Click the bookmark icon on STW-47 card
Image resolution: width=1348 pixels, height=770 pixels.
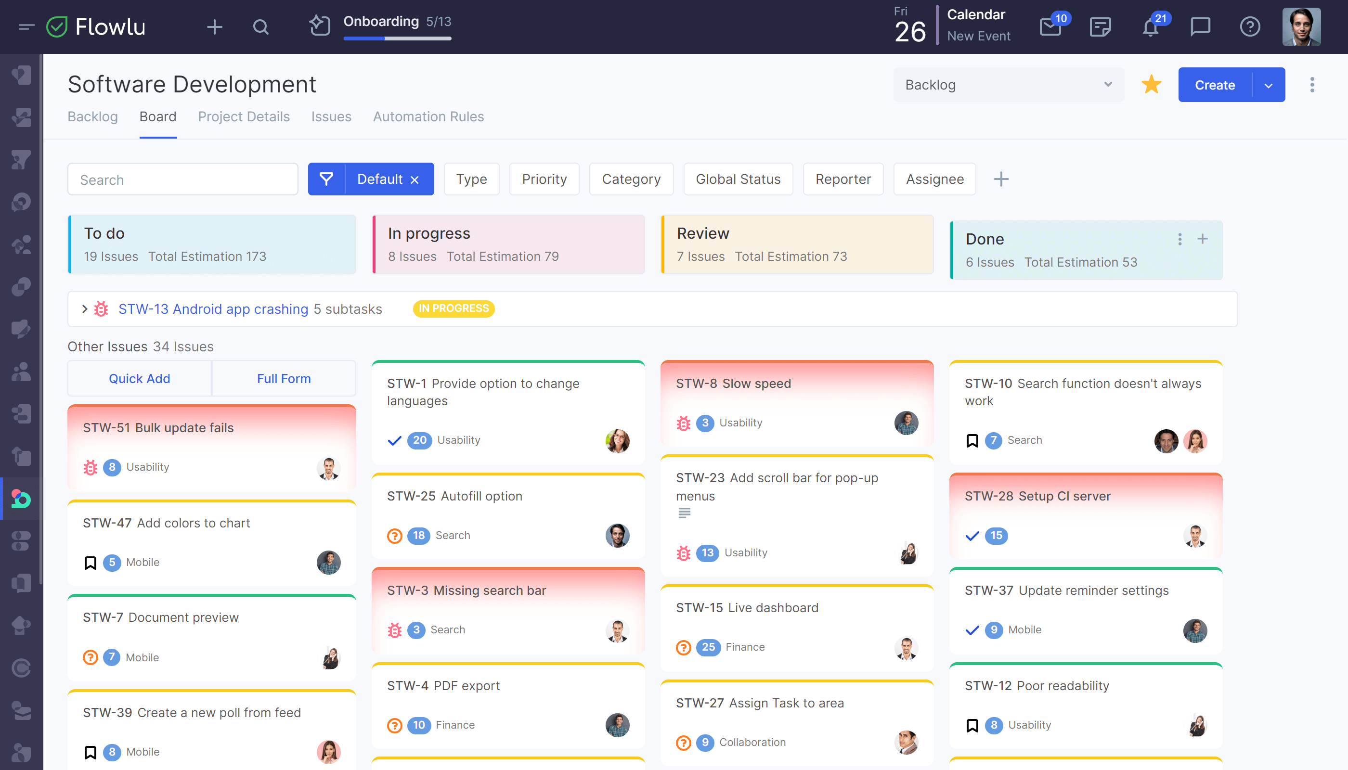[90, 562]
